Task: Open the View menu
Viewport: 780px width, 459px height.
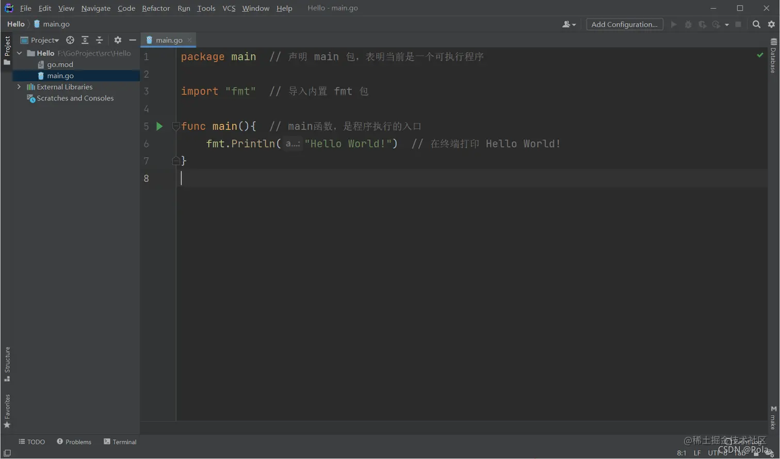Action: point(66,8)
